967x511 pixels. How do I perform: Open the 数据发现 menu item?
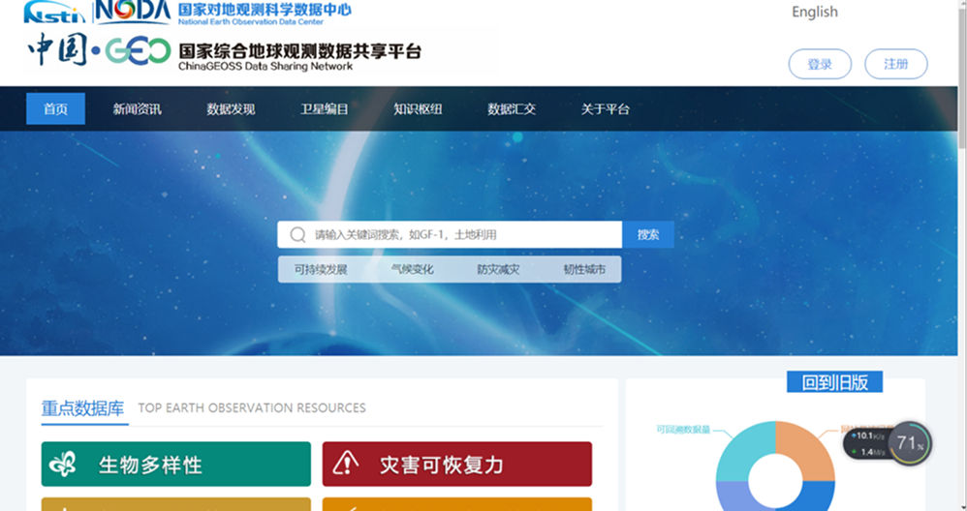[231, 109]
